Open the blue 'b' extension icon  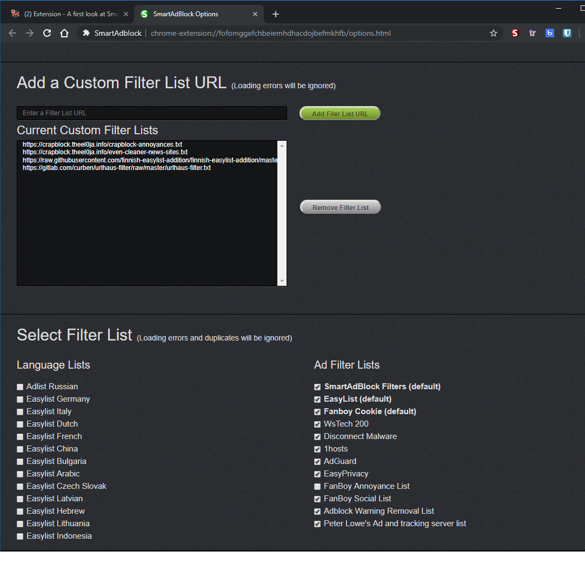click(549, 33)
